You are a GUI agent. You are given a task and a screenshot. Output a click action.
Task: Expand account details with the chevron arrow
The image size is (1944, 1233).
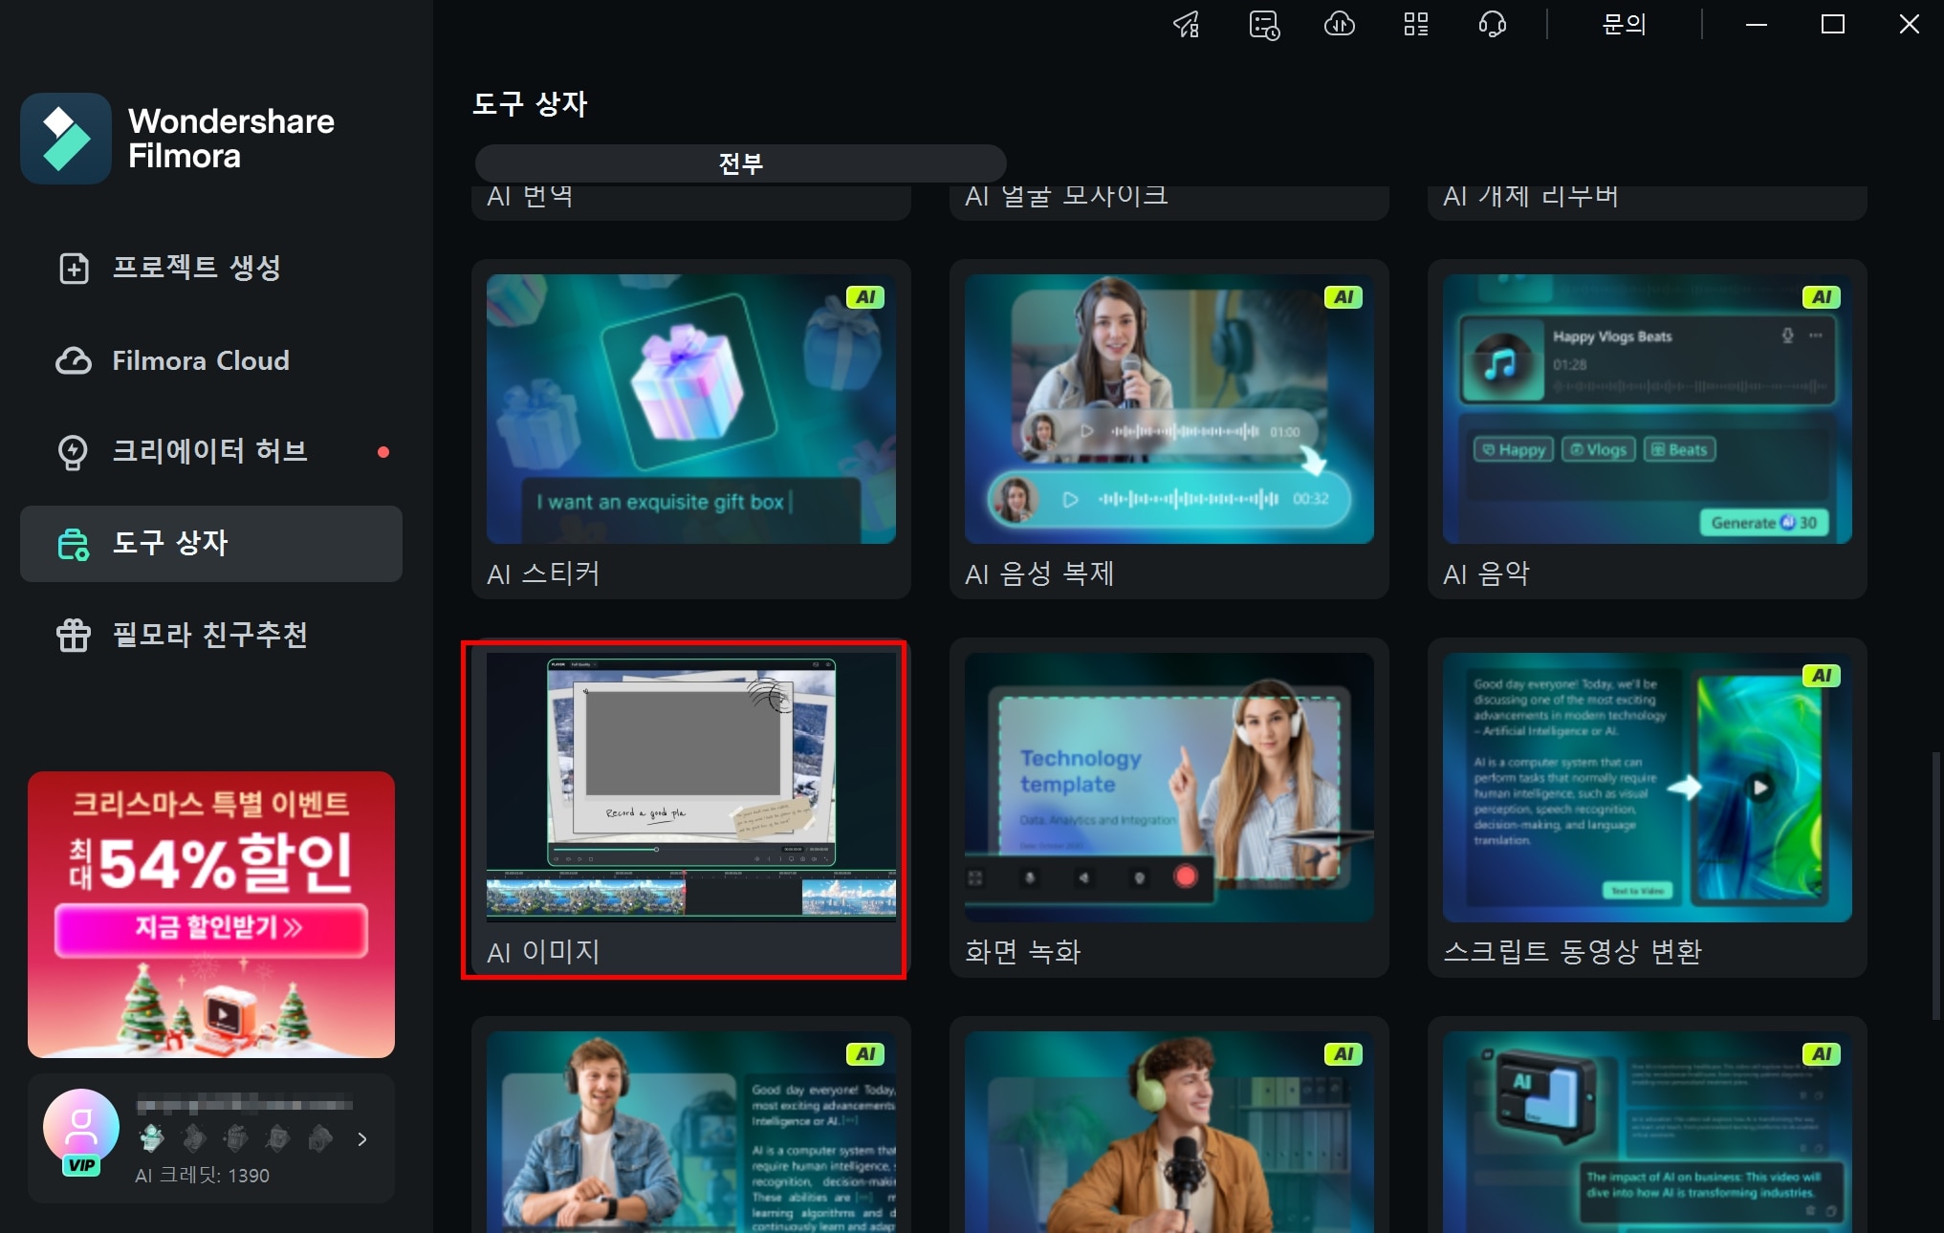coord(361,1138)
